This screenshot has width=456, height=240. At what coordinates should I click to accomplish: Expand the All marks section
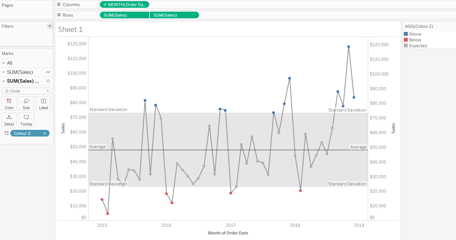pyautogui.click(x=4, y=63)
